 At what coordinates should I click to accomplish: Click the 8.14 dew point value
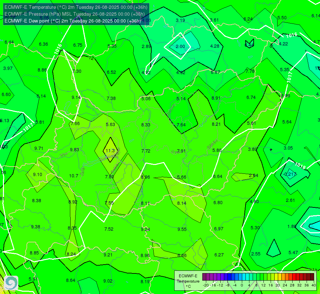coord(182,203)
